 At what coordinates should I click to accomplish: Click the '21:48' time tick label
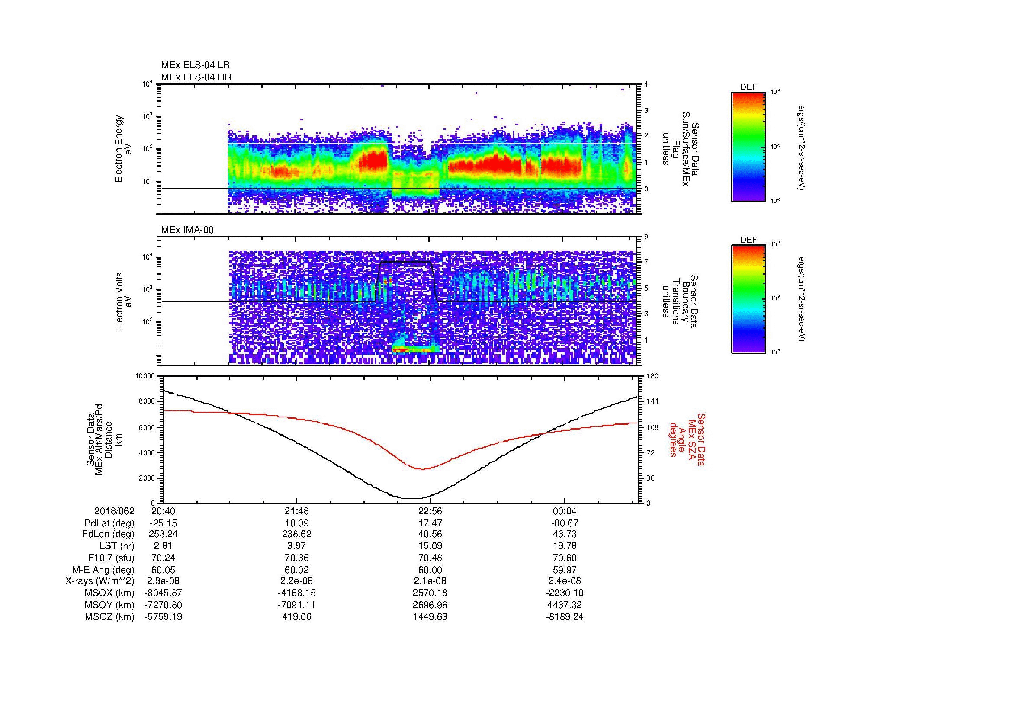point(297,511)
